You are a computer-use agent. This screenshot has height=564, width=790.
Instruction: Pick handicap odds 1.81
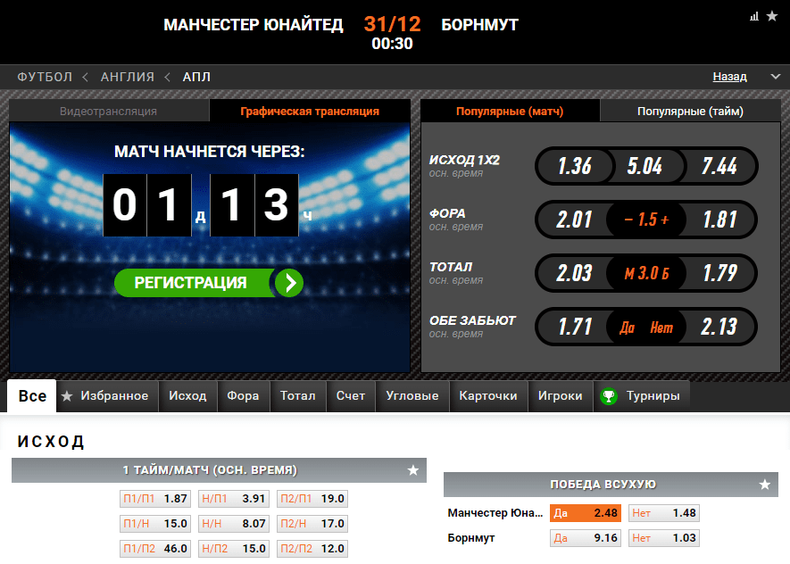pos(720,220)
